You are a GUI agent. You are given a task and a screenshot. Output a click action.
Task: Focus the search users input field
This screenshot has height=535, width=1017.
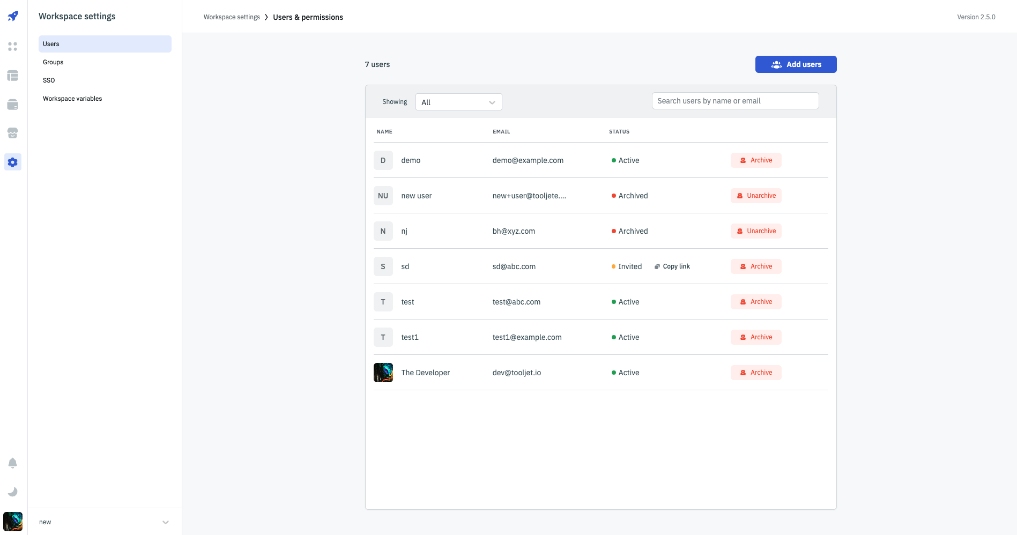(x=735, y=101)
